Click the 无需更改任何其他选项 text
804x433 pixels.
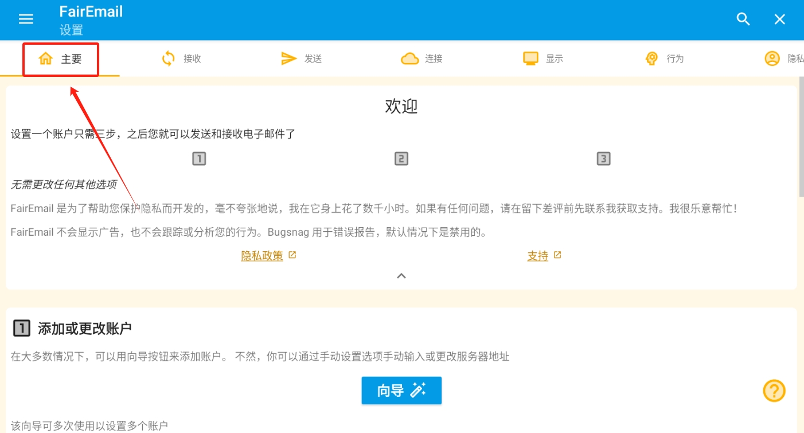64,184
